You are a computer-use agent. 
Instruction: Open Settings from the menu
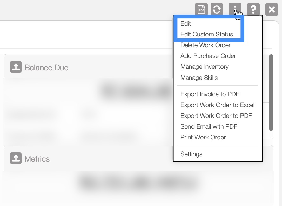(x=191, y=154)
